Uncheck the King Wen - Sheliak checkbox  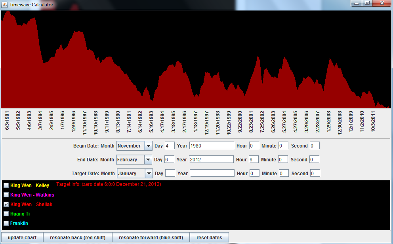coord(6,204)
